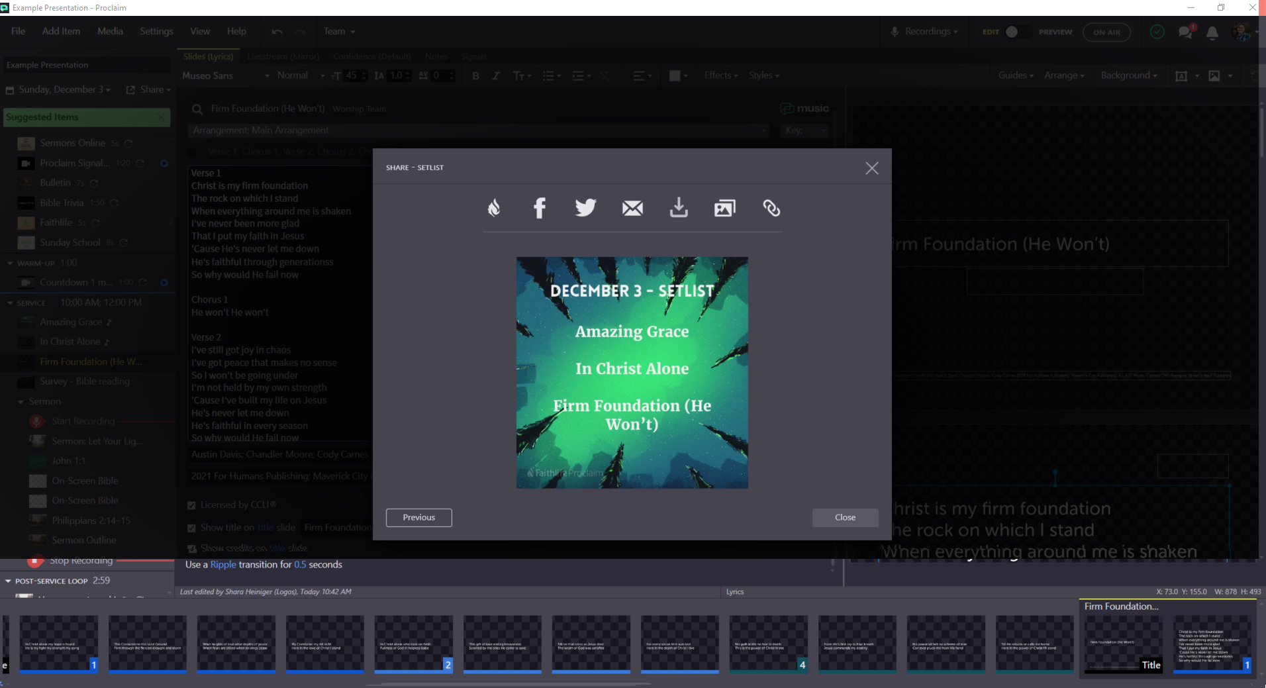Open the Effects dropdown

721,75
